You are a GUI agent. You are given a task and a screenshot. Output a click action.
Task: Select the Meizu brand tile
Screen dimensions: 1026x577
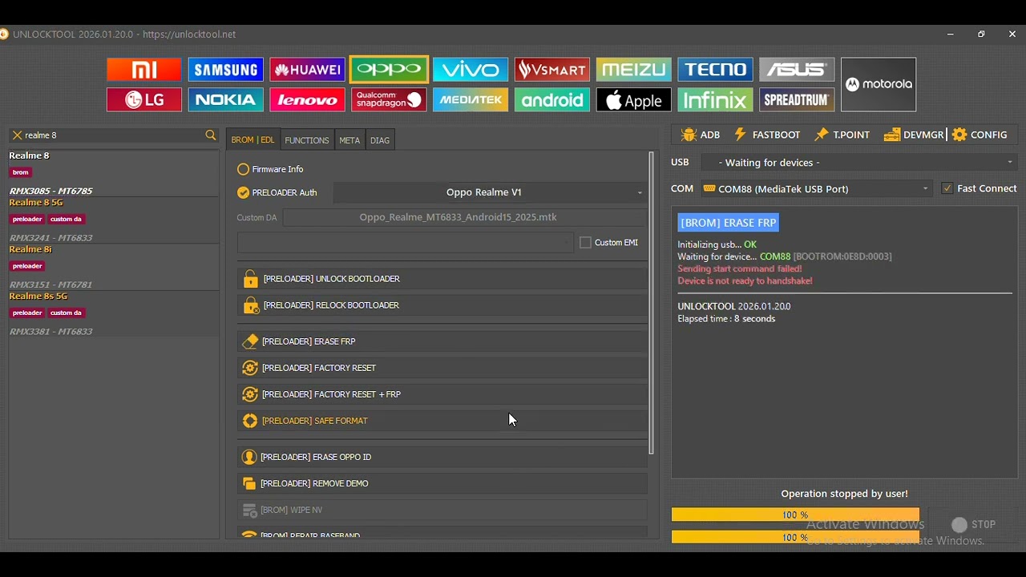[633, 70]
